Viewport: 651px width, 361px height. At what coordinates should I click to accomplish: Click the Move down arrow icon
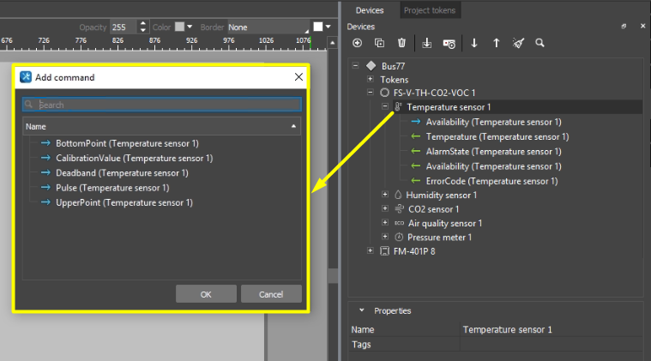473,43
